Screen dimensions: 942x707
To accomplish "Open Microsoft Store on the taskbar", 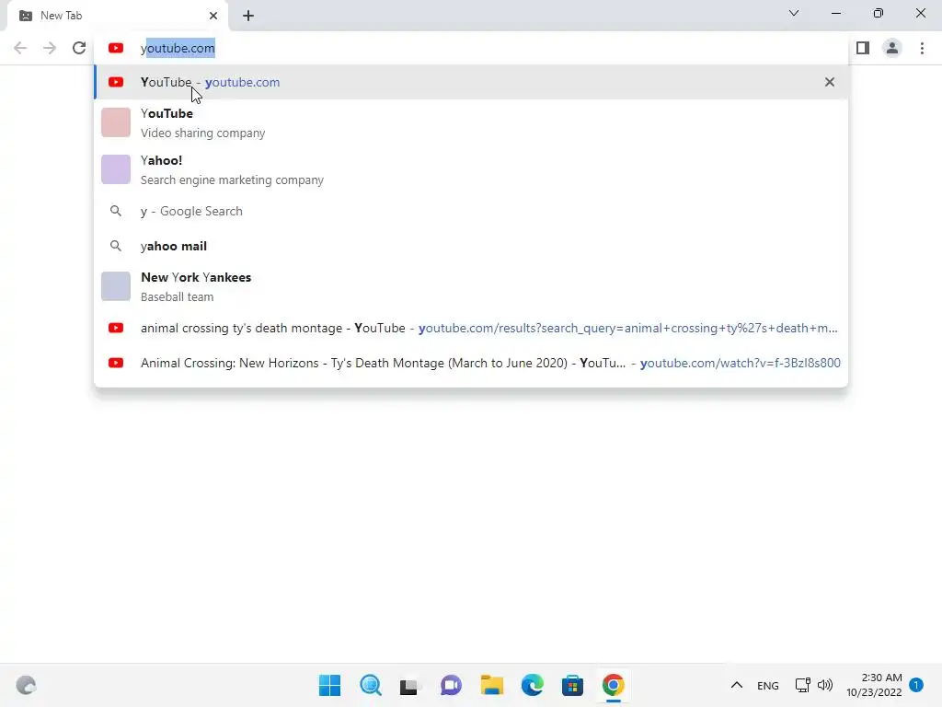I will coord(572,685).
